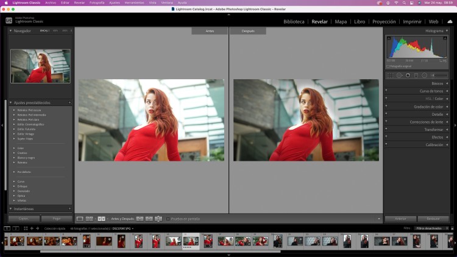Collapse the Histograma panel
The image size is (457, 257).
pyautogui.click(x=447, y=30)
